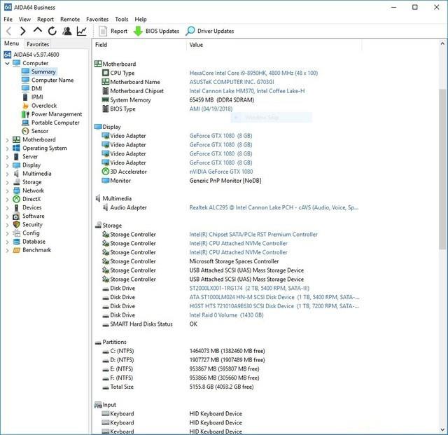The width and height of the screenshot is (448, 435).
Task: Switch to the Menu tab
Action: click(12, 43)
